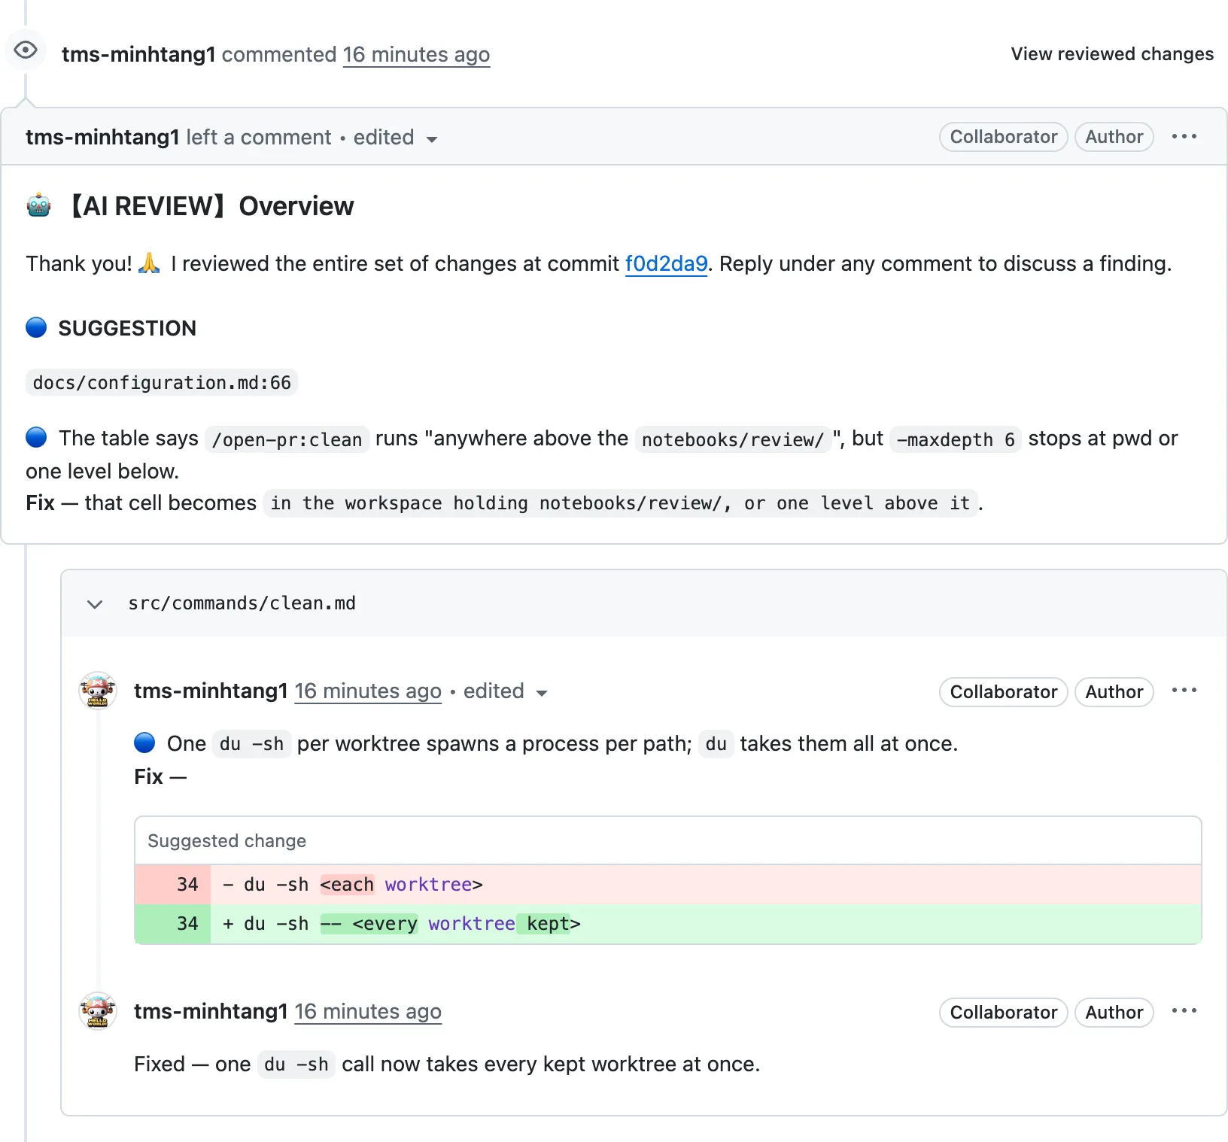Click Author badge on the 'Fixed' reply

pos(1114,1013)
